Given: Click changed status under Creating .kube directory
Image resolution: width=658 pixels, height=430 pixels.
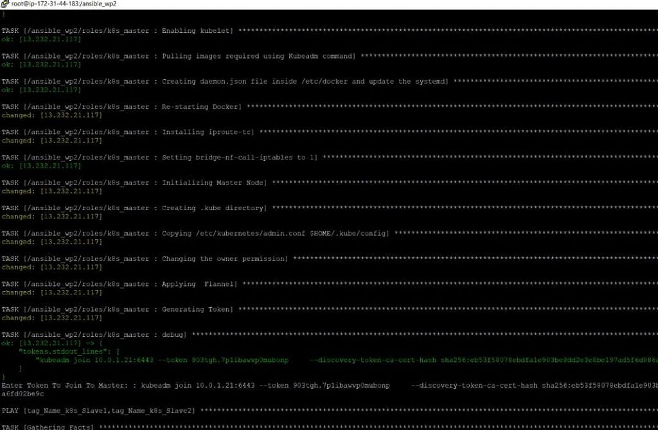Looking at the screenshot, I should [x=51, y=216].
